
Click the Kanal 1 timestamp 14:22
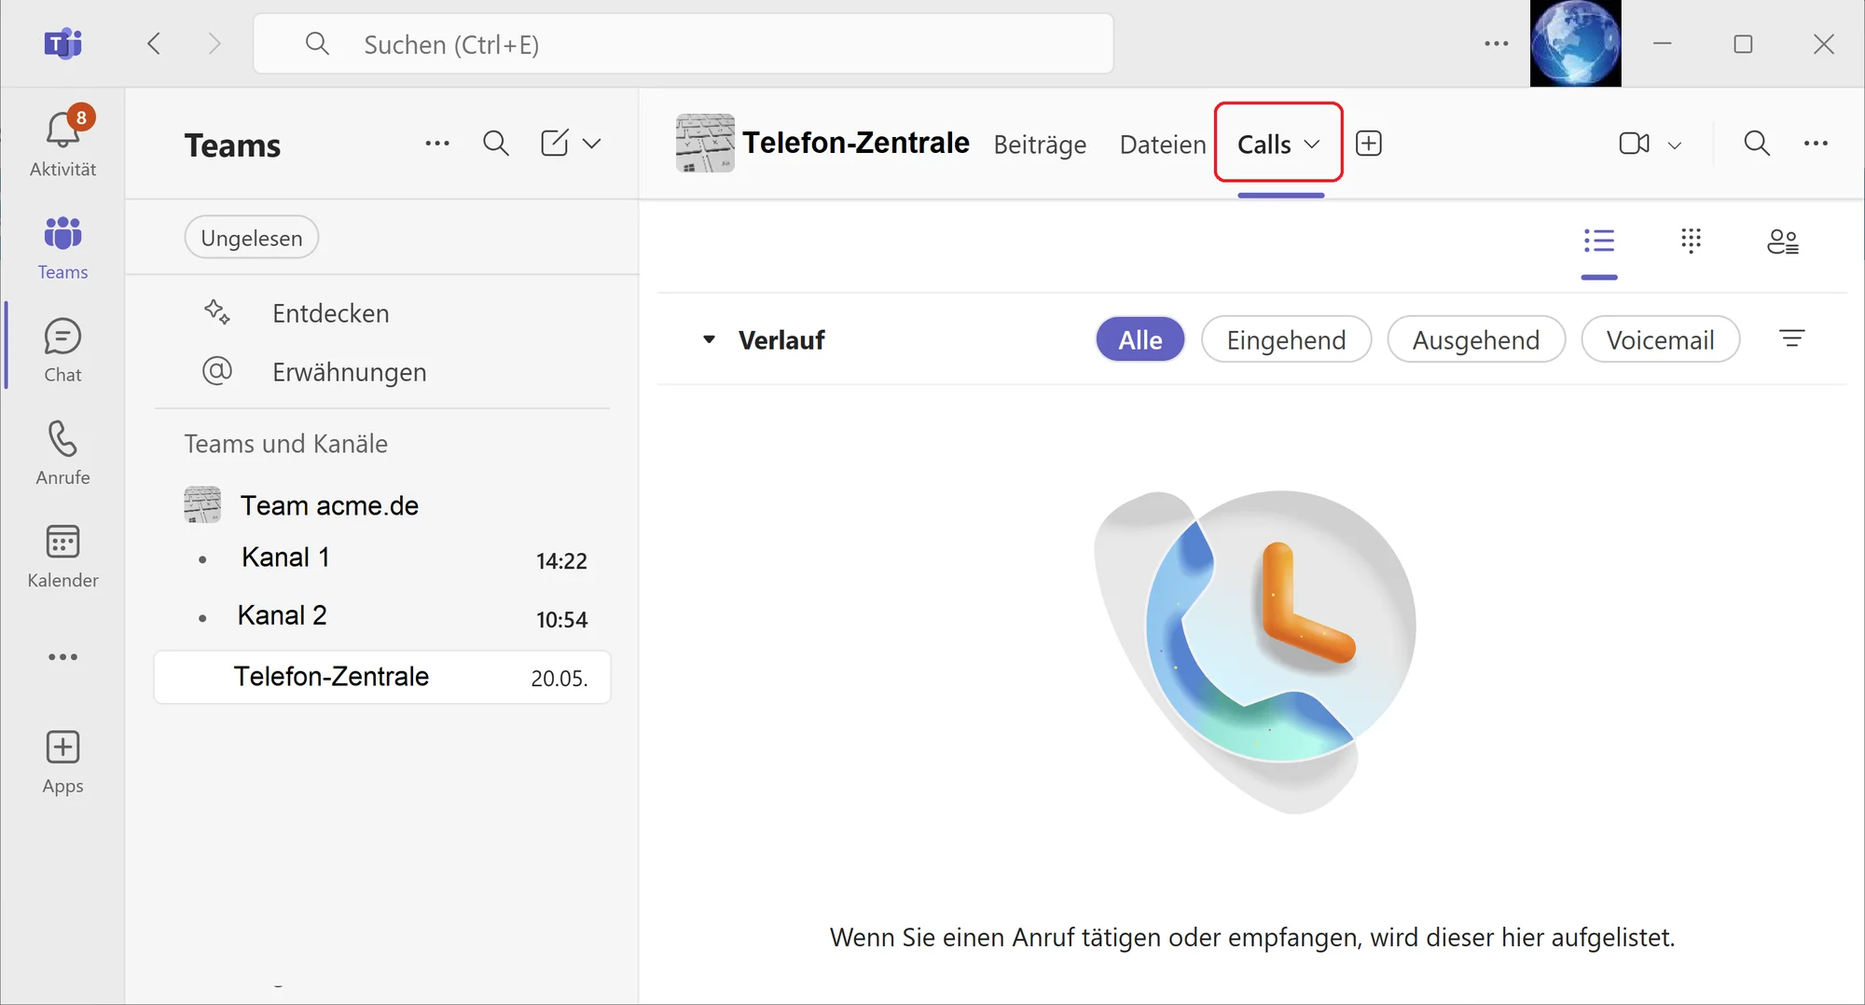(561, 561)
